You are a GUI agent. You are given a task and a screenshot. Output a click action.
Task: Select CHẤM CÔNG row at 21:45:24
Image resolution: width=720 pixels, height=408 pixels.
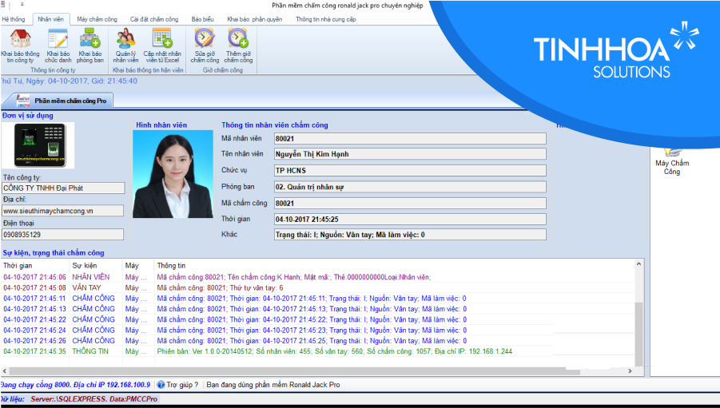(x=318, y=330)
